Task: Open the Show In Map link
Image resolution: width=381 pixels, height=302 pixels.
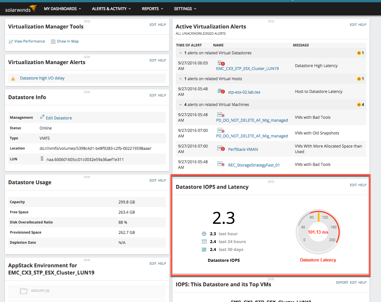Action: [68, 41]
